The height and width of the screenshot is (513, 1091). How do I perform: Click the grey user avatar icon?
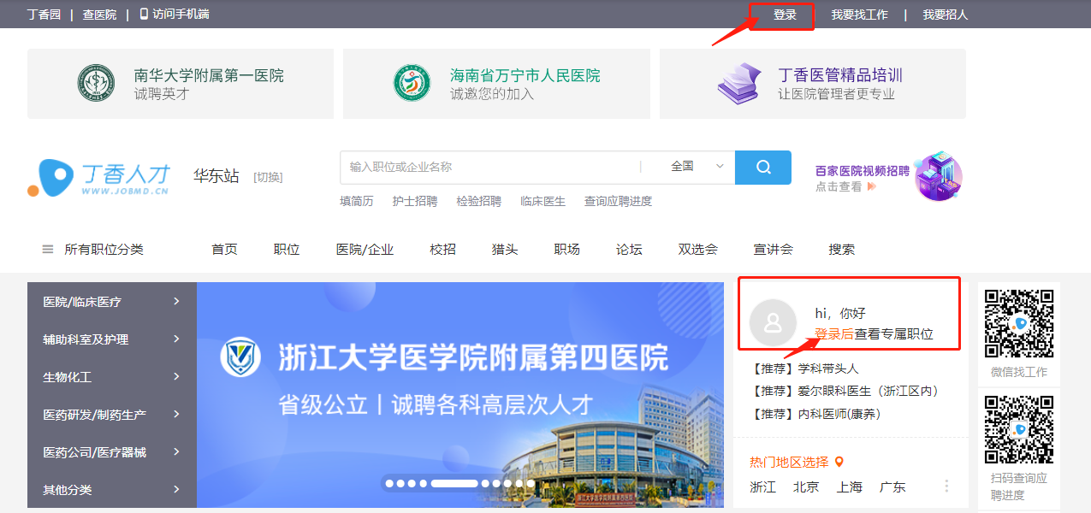(x=773, y=322)
